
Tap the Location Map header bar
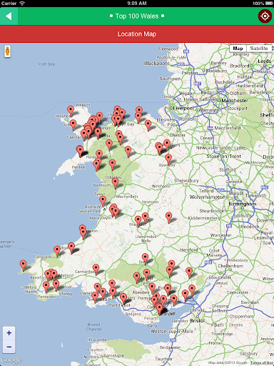(x=137, y=34)
